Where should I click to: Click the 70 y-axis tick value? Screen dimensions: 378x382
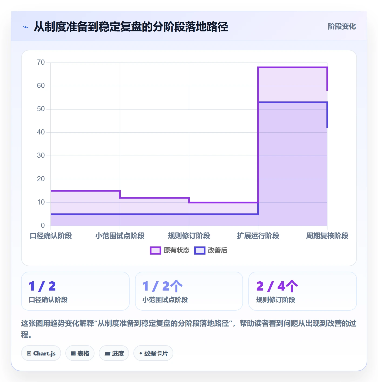tap(41, 62)
